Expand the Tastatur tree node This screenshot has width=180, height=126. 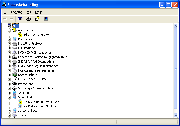pos(9,115)
